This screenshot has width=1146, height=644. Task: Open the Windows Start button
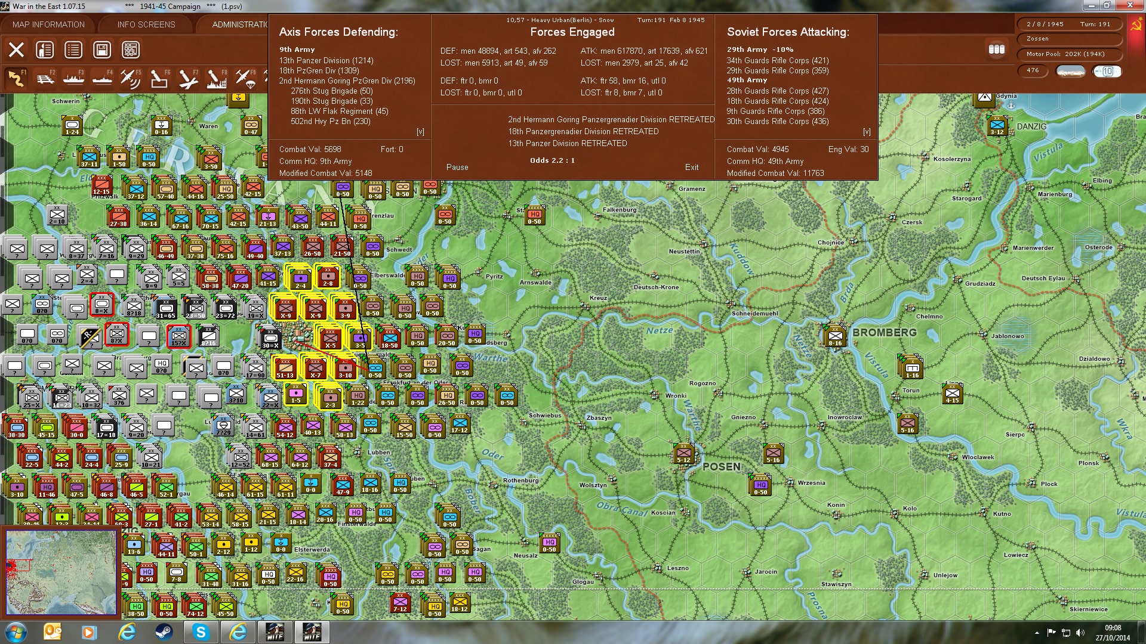click(16, 632)
